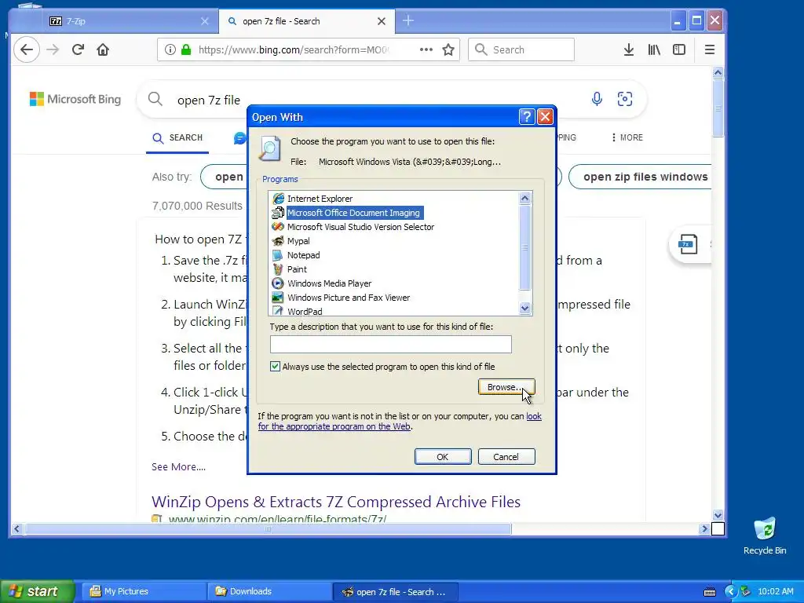The image size is (804, 603).
Task: Switch to Downloads taskbar window
Action: 270,591
